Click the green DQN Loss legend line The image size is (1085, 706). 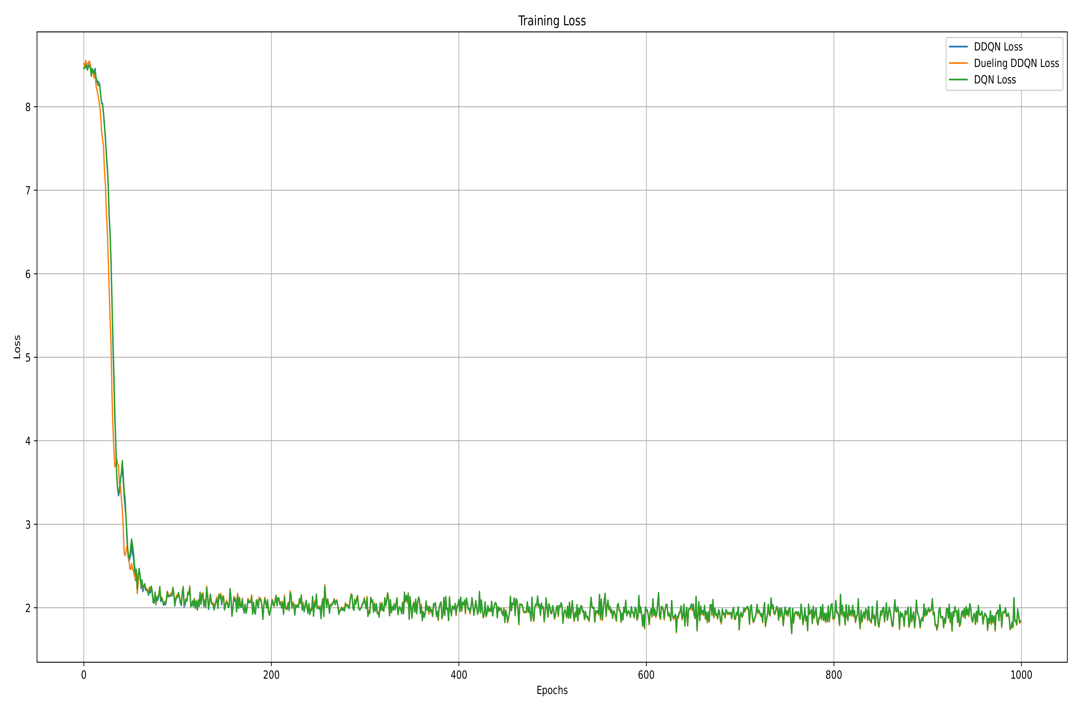point(958,79)
